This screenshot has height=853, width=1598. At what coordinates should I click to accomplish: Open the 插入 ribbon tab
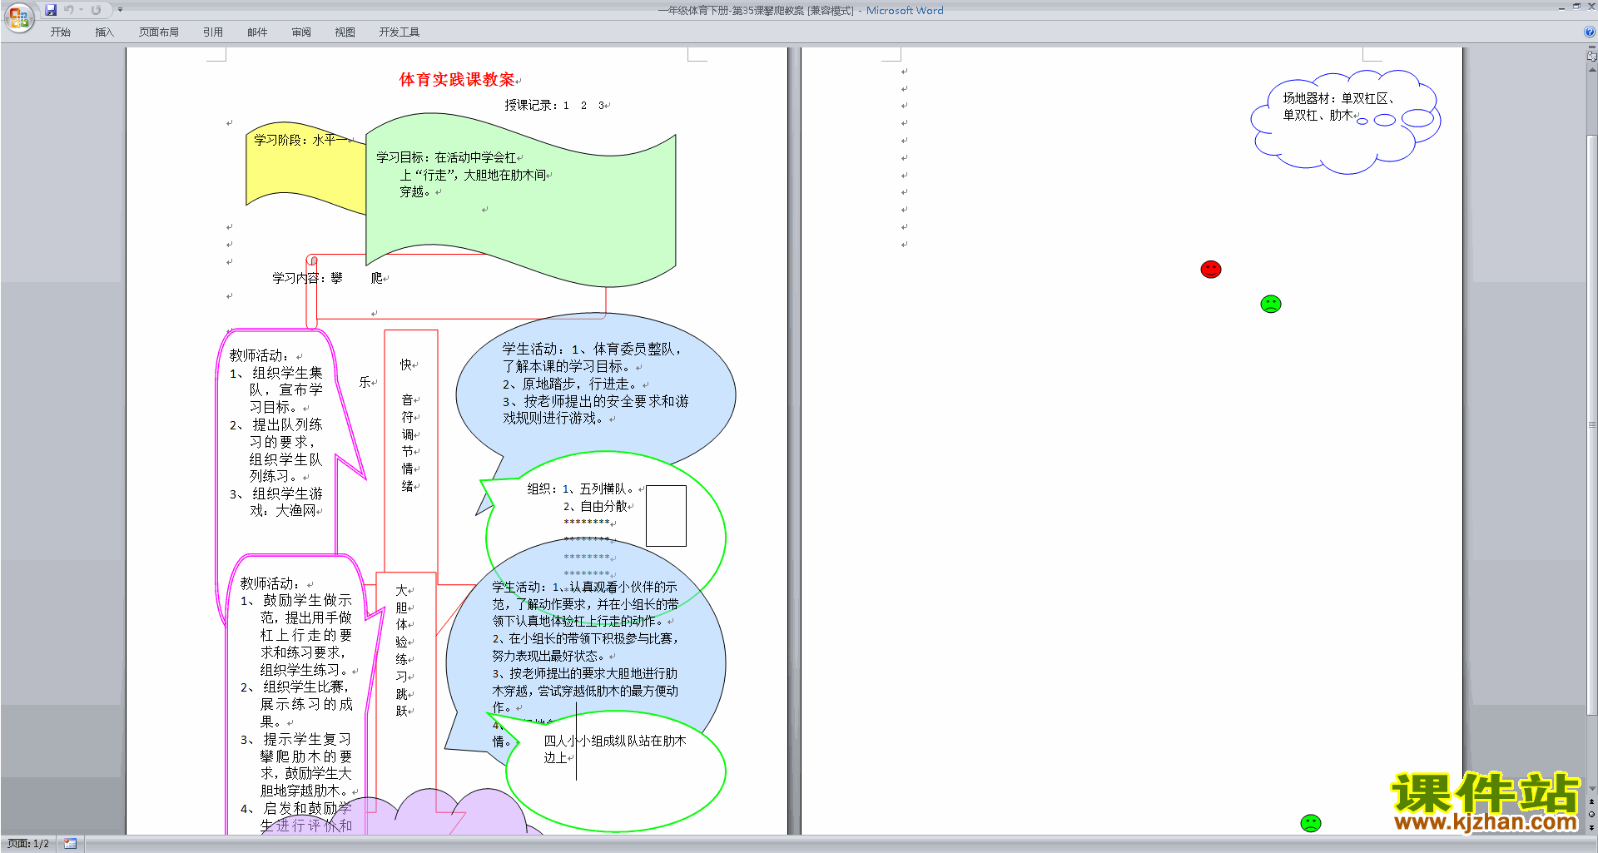pos(104,32)
